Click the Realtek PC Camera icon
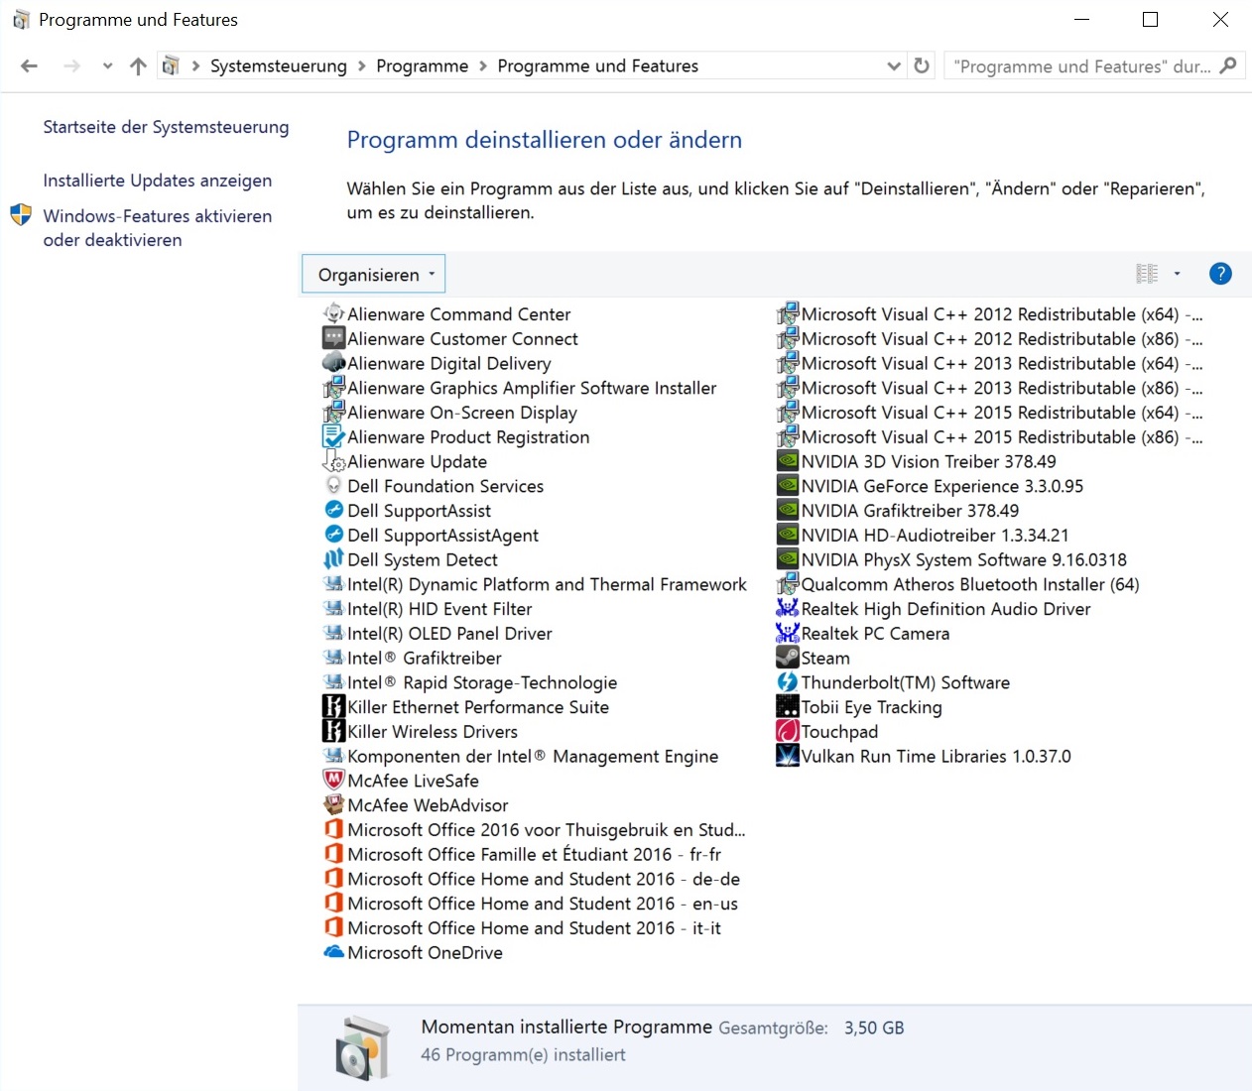This screenshot has width=1252, height=1091. 788,633
